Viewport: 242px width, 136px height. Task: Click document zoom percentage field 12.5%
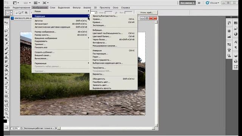(x=15, y=128)
